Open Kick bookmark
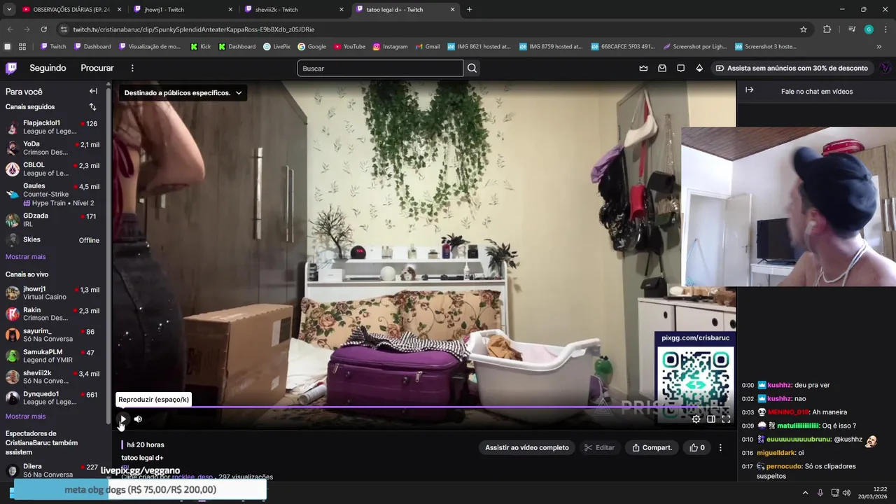 tap(200, 47)
